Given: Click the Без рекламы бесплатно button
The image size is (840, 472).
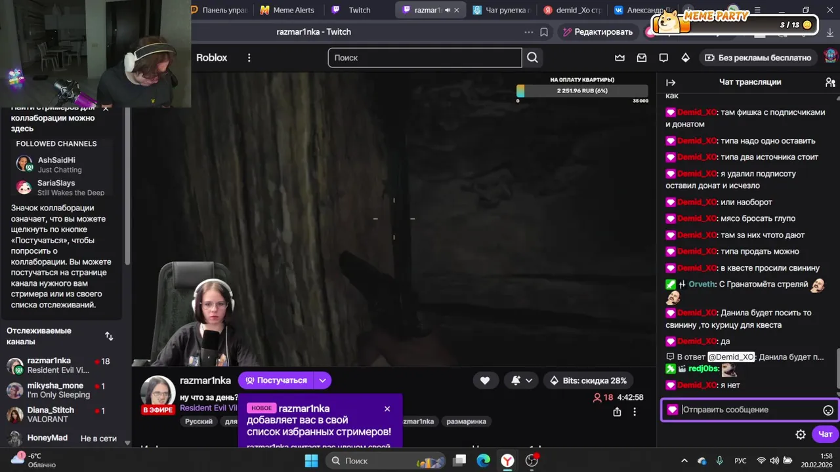Looking at the screenshot, I should click(758, 58).
